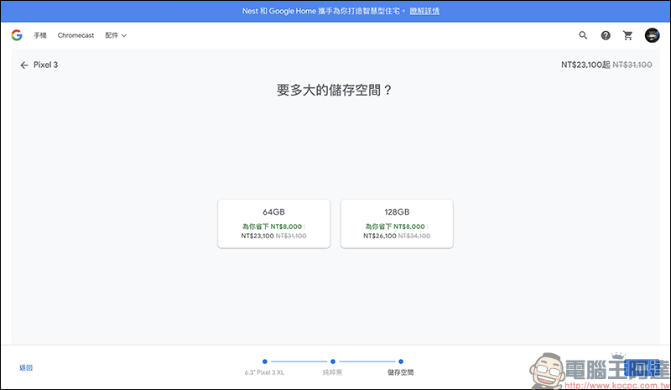Click the 為你省下 NT$8,000 text in 64GB card
The height and width of the screenshot is (390, 671).
(x=272, y=226)
